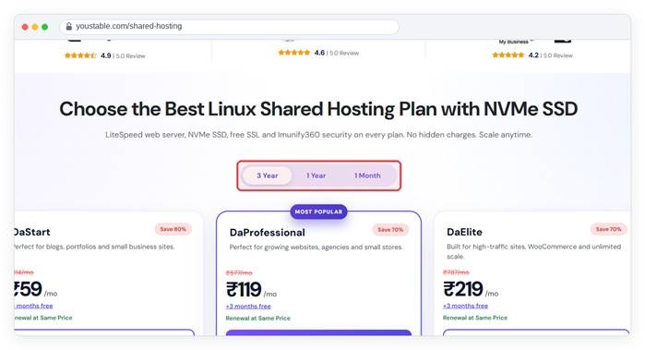Click the 4.2 star rating review

click(x=532, y=55)
